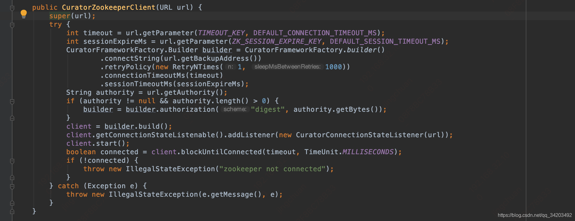Click the yellow lightbulb intention icon

pos(24,14)
